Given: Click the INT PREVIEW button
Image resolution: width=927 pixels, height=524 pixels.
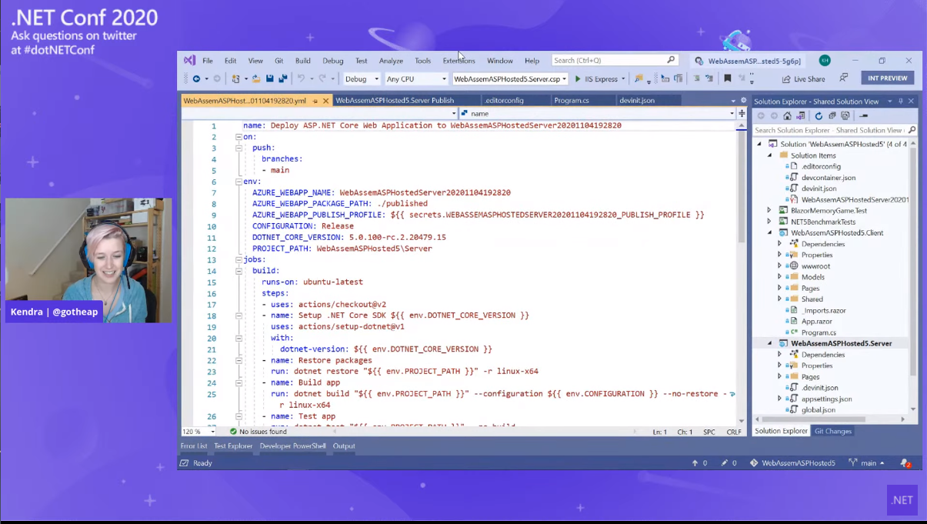Looking at the screenshot, I should (x=888, y=78).
